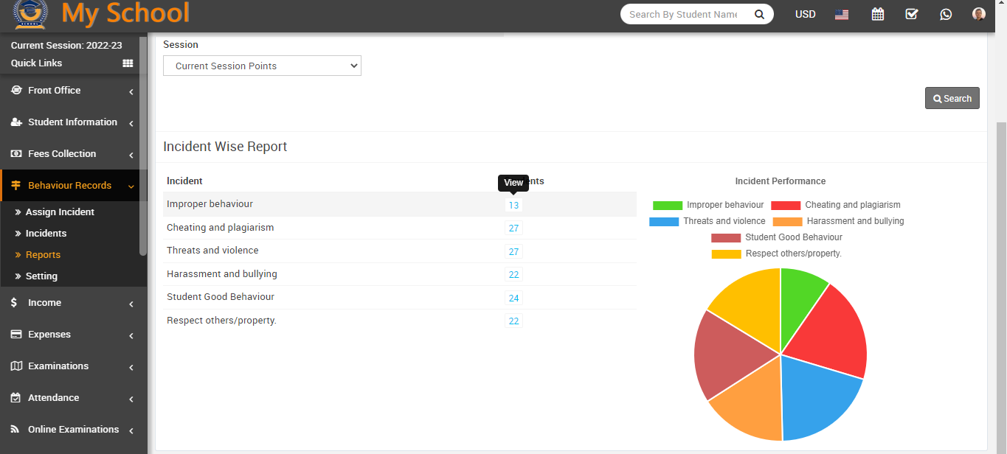
Task: Open Assign Incident submenu item
Action: (60, 212)
